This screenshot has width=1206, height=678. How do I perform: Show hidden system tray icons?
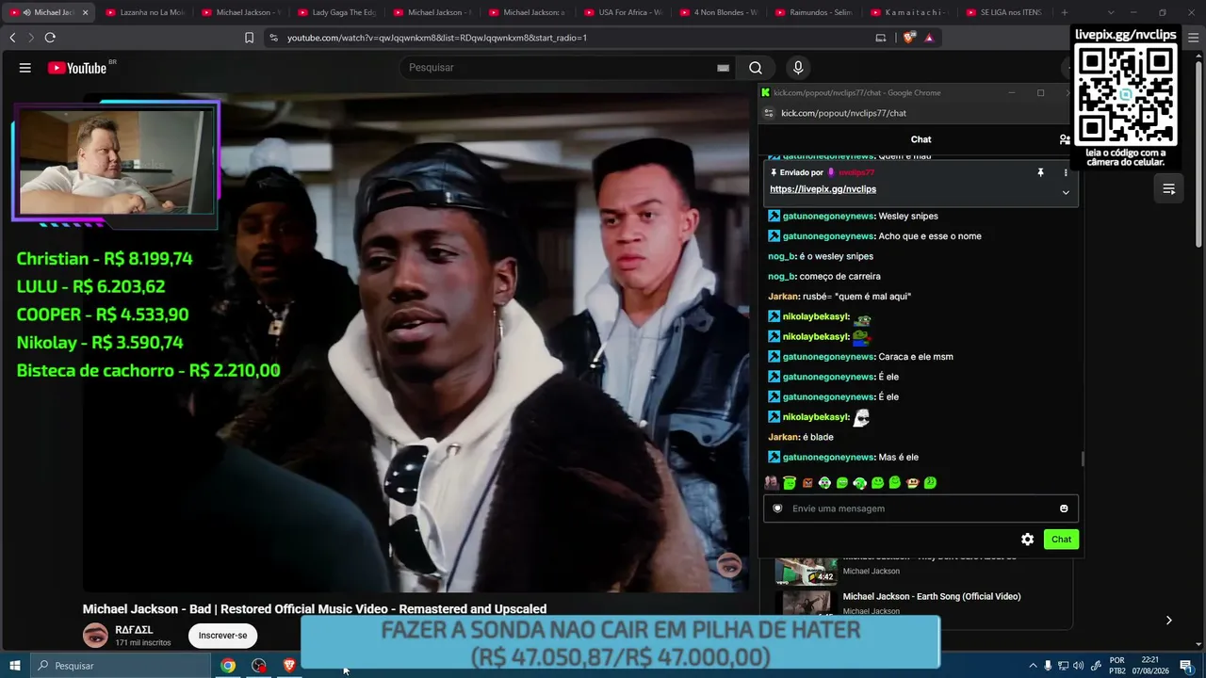tap(1033, 666)
